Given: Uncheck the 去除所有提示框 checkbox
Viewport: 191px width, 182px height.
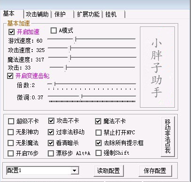Looking at the screenshot, I should click(98, 143).
